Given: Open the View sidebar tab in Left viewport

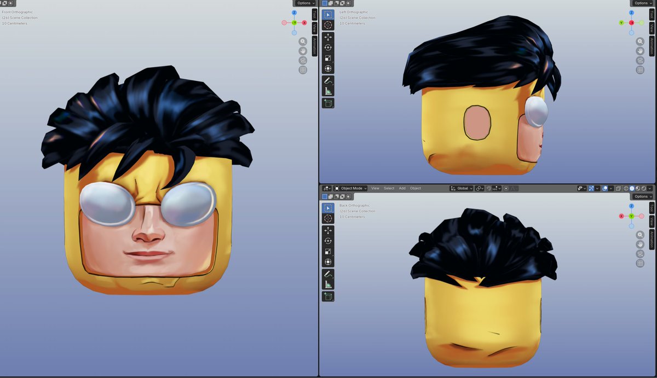Looking at the screenshot, I should 652,28.
